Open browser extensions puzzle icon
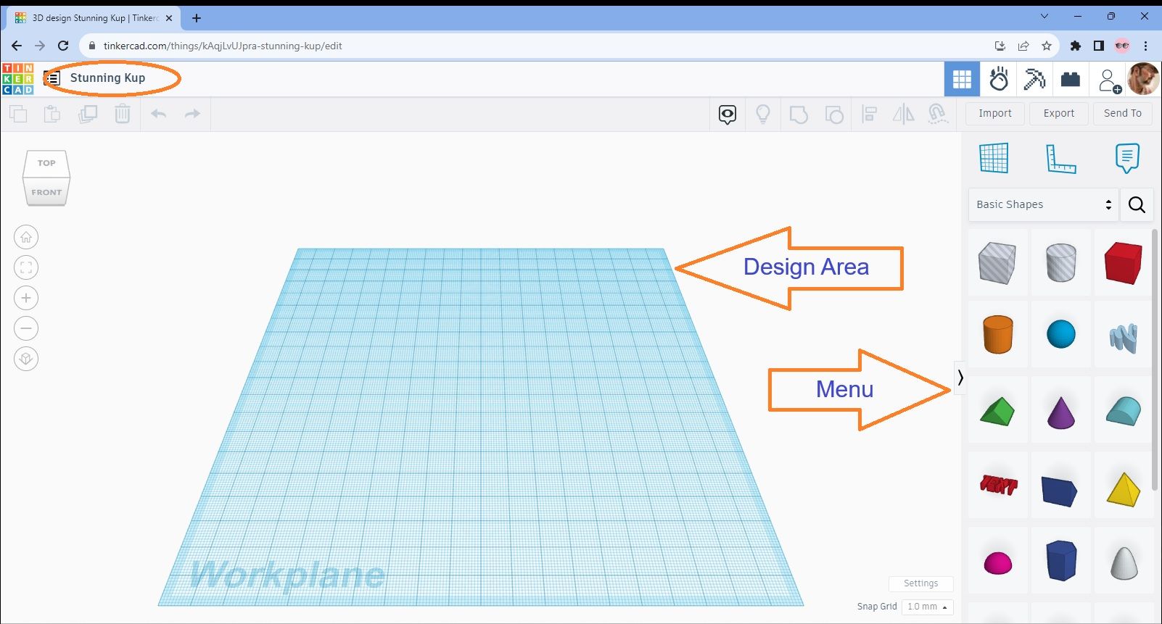Screen dimensions: 1162x624 pyautogui.click(x=1076, y=46)
